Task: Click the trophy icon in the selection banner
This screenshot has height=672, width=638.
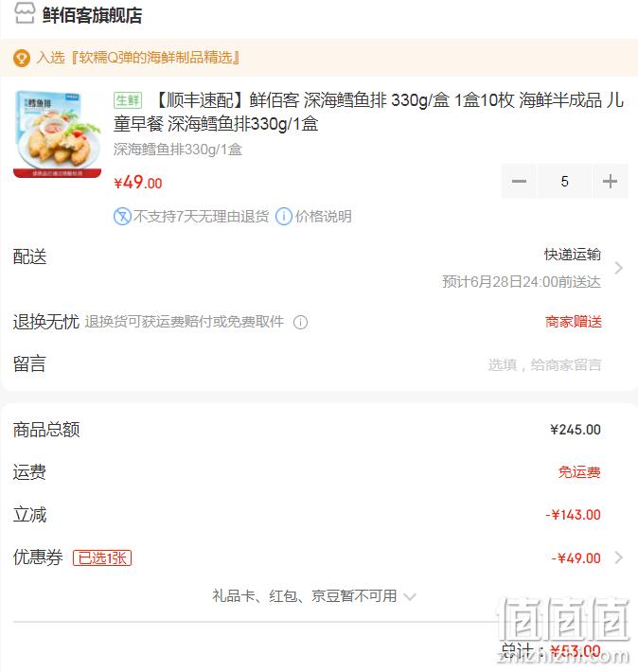Action: coord(22,58)
